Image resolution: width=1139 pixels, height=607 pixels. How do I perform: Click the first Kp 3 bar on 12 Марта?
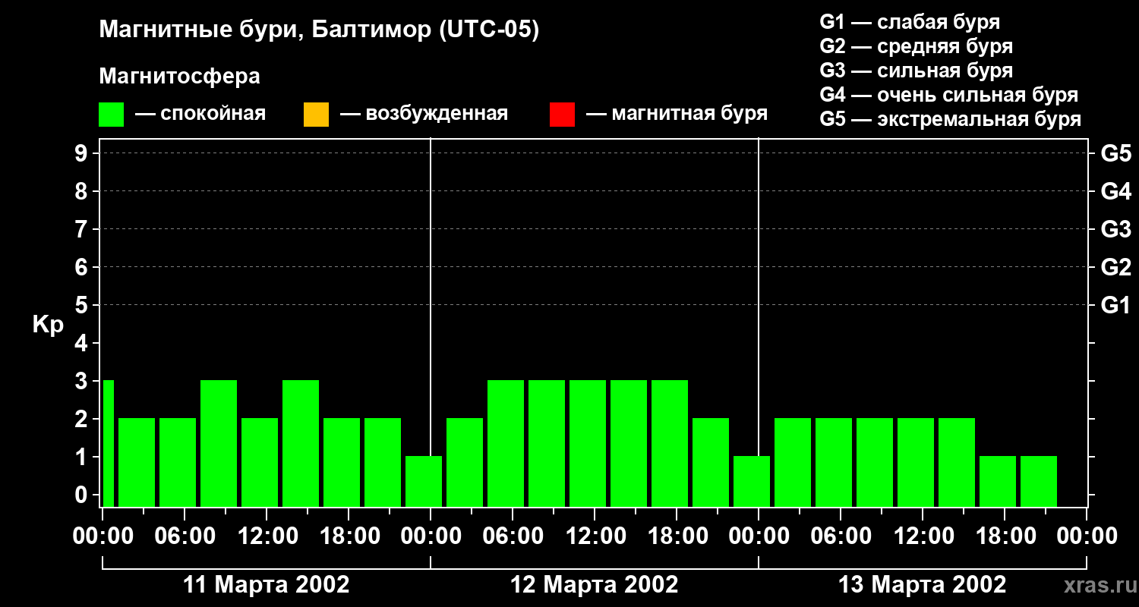[x=506, y=443]
